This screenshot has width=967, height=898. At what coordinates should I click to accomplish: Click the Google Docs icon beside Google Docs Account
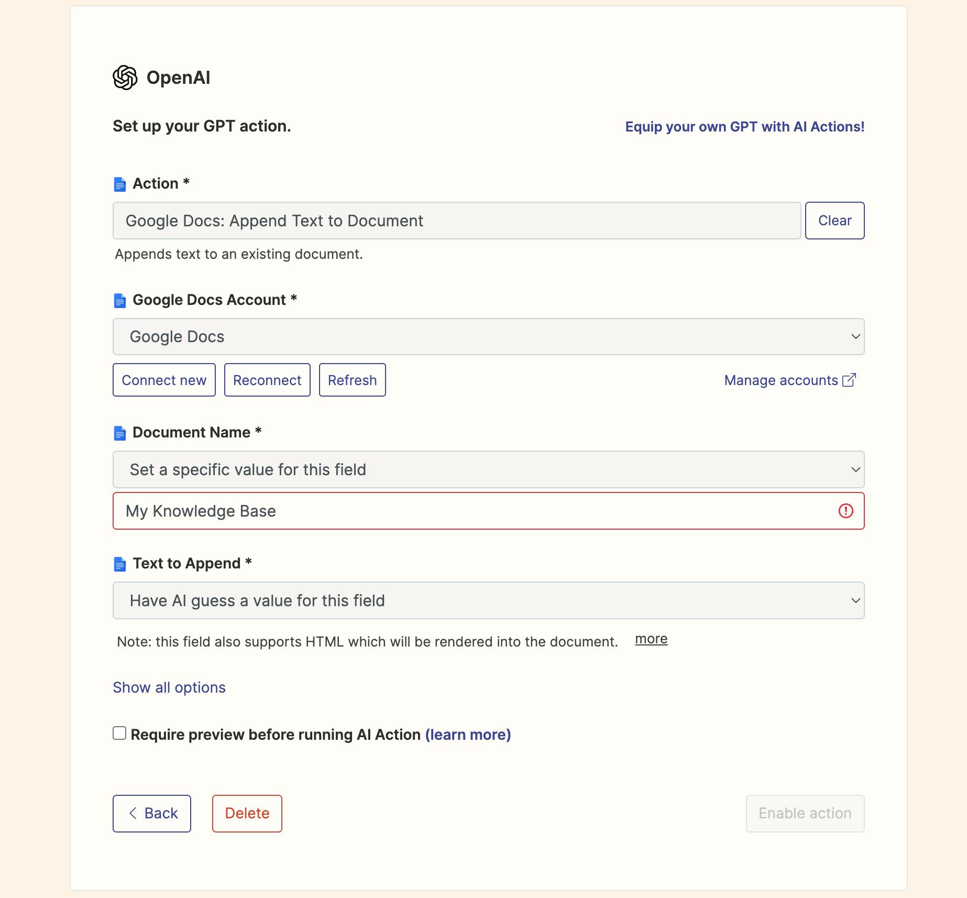click(x=120, y=301)
